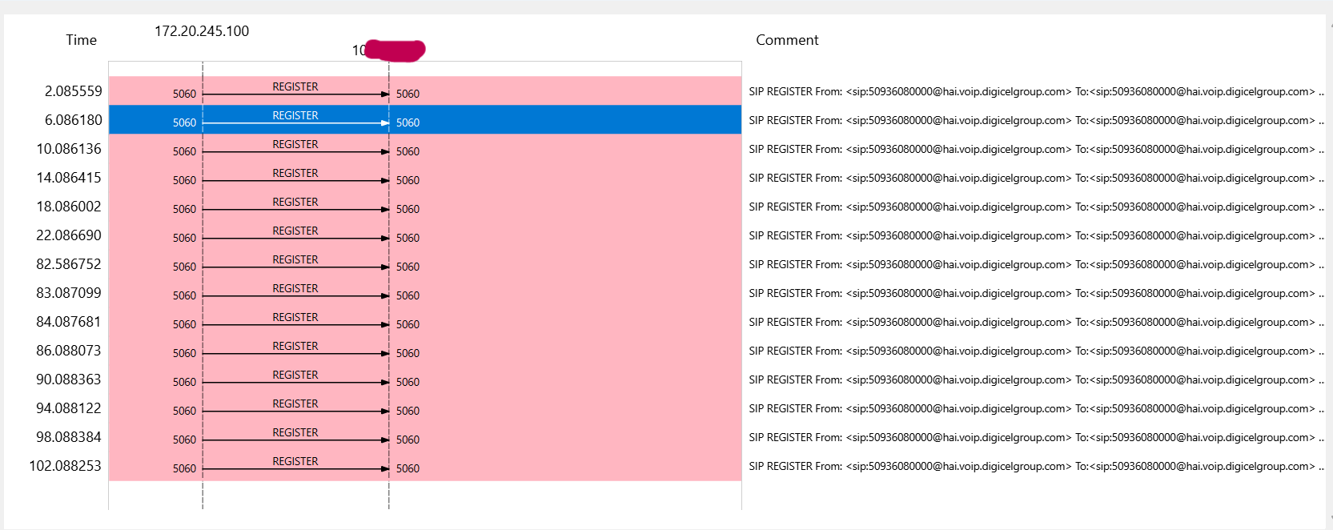The image size is (1333, 530).
Task: Select the highlighted REGISTER row at 6.086180
Action: click(425, 120)
